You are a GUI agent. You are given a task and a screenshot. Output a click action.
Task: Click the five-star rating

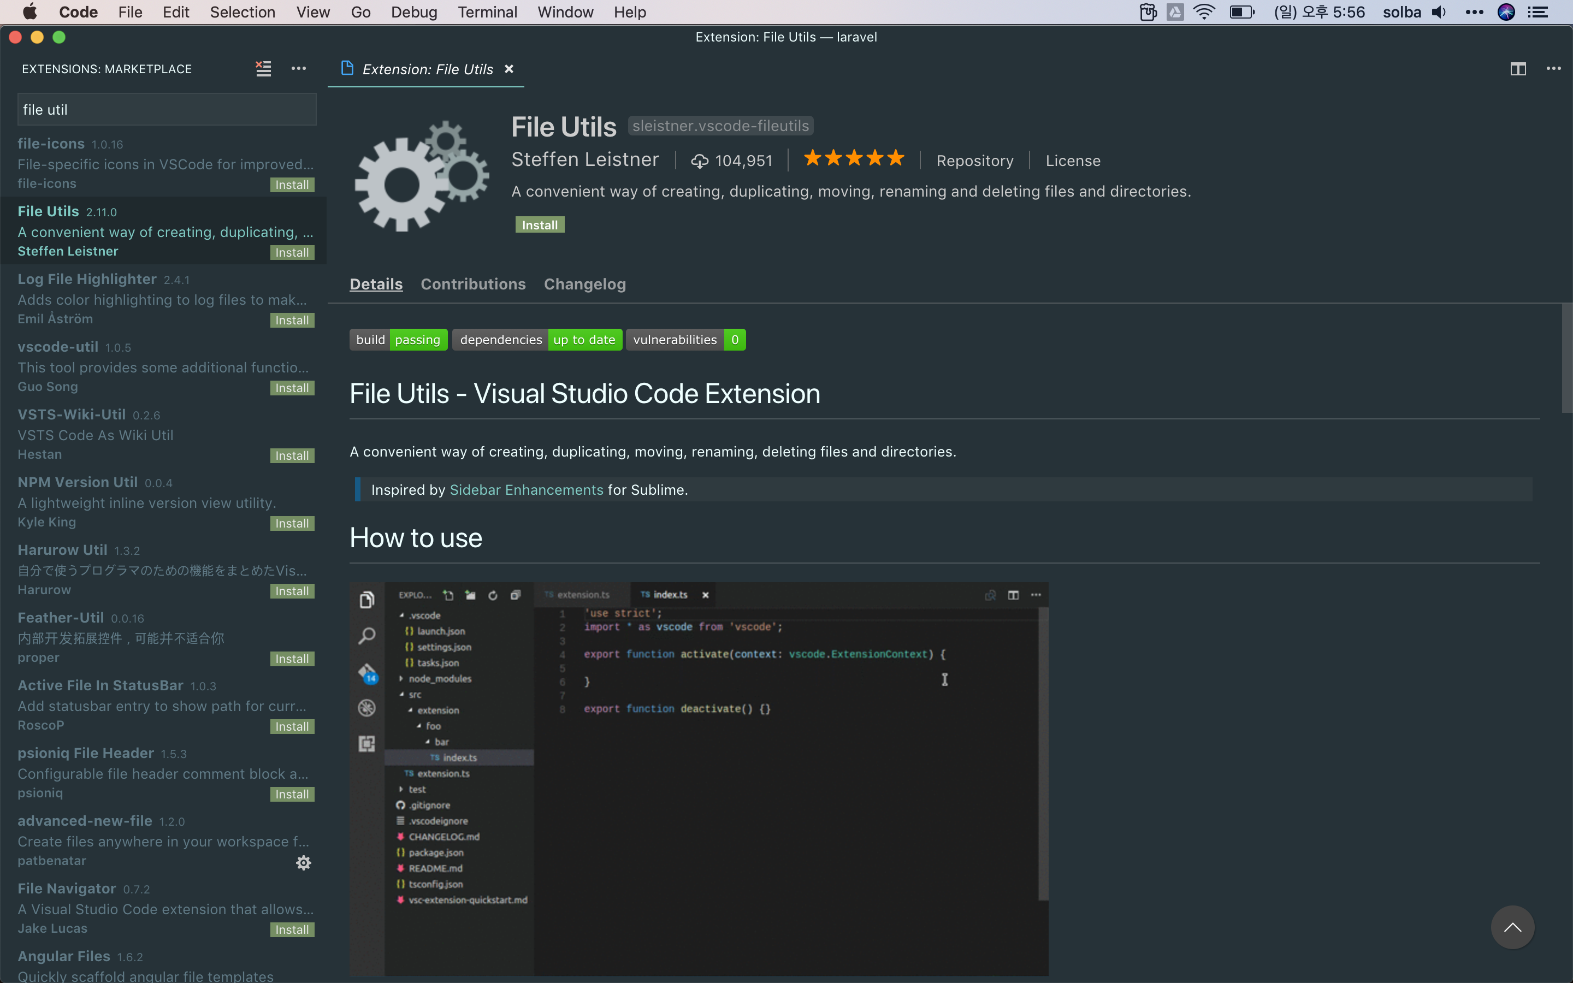[x=854, y=158]
